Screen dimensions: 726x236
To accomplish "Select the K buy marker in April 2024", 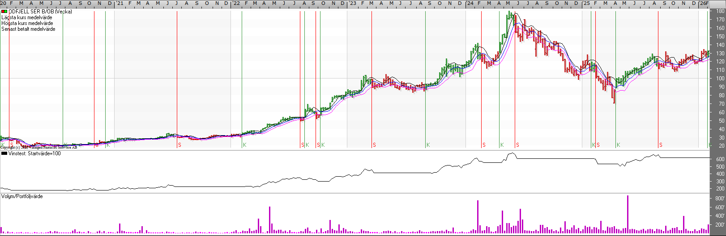I will click(502, 145).
